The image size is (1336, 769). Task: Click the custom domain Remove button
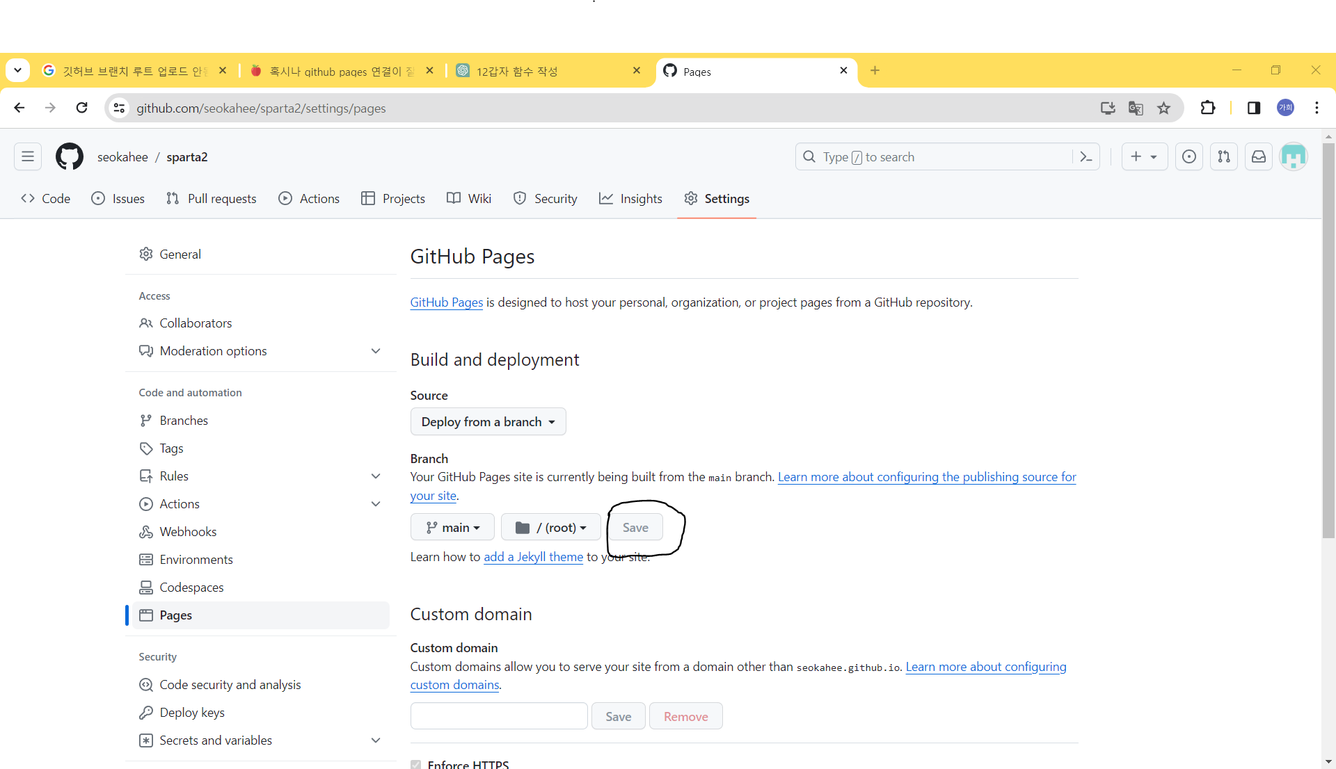[685, 716]
